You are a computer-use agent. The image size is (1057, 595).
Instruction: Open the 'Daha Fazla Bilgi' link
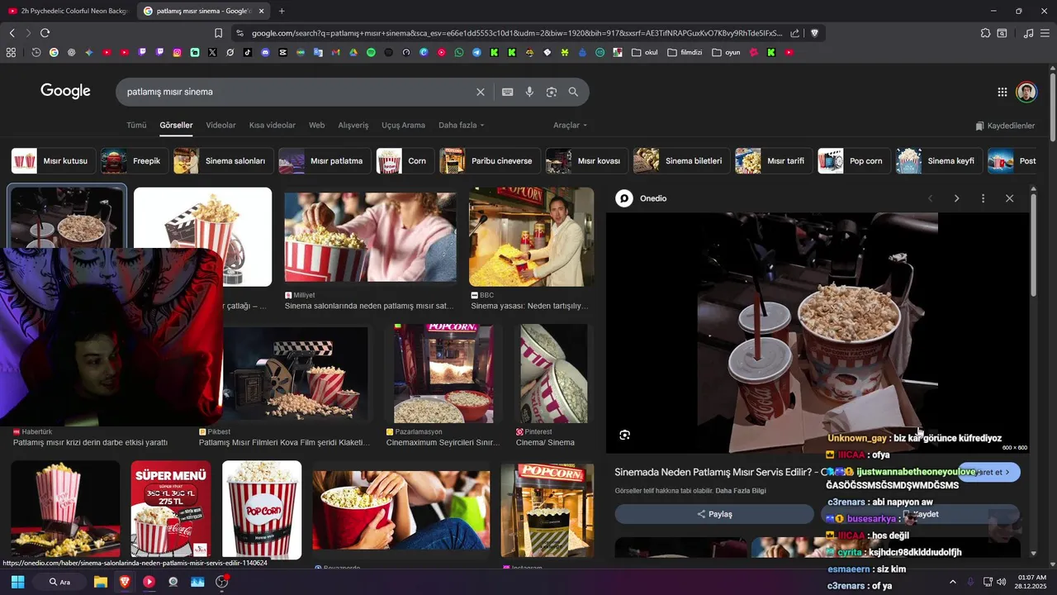(740, 491)
